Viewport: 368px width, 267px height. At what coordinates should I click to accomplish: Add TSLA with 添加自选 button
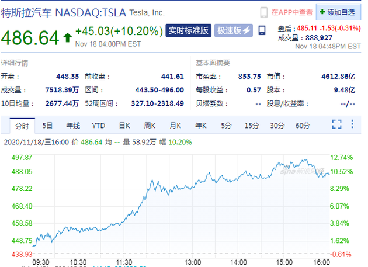[x=338, y=12]
